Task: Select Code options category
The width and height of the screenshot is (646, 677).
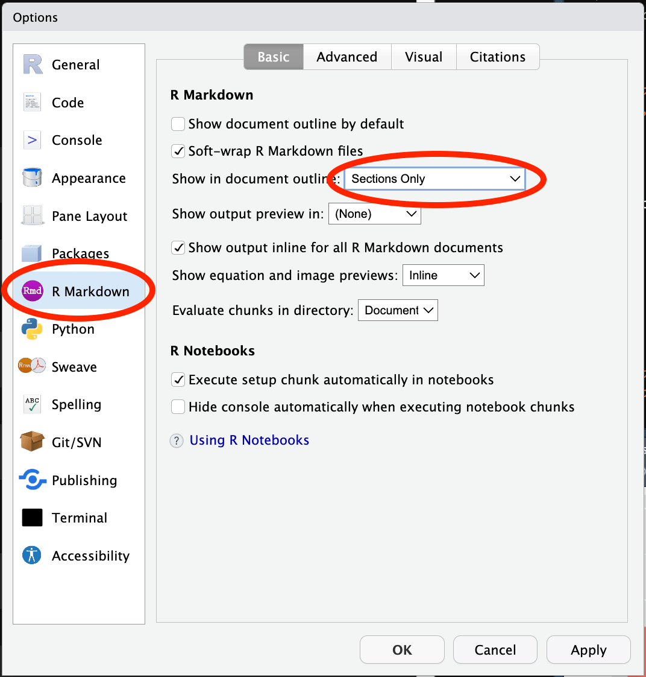Action: (x=79, y=103)
